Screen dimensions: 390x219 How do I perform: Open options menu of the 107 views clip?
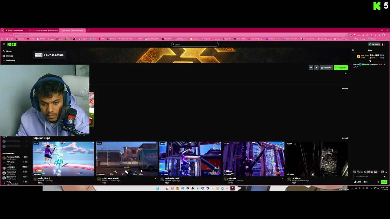coord(156,179)
